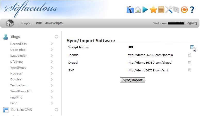200x116 pixels.
Task: Click the http://demo56789.com/drupal URL
Action: (150, 63)
